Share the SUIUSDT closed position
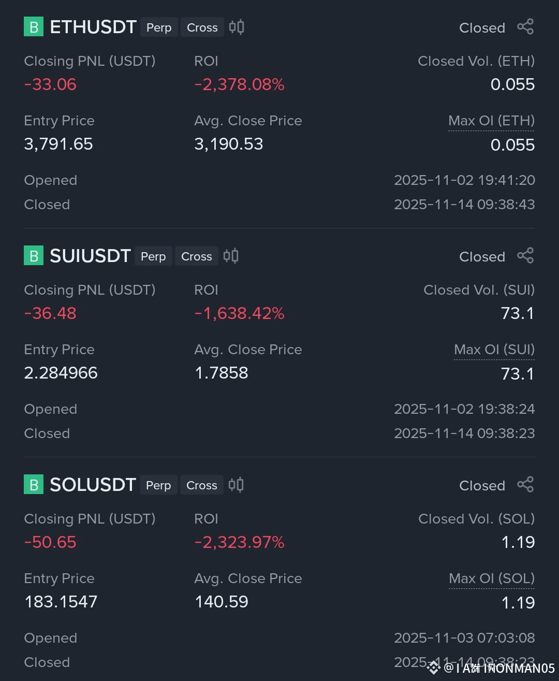 [525, 256]
